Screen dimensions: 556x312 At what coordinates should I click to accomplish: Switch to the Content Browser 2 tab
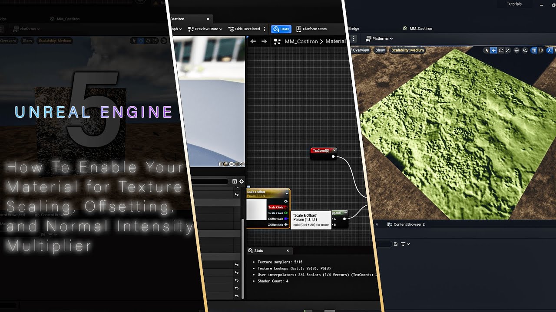(406, 224)
